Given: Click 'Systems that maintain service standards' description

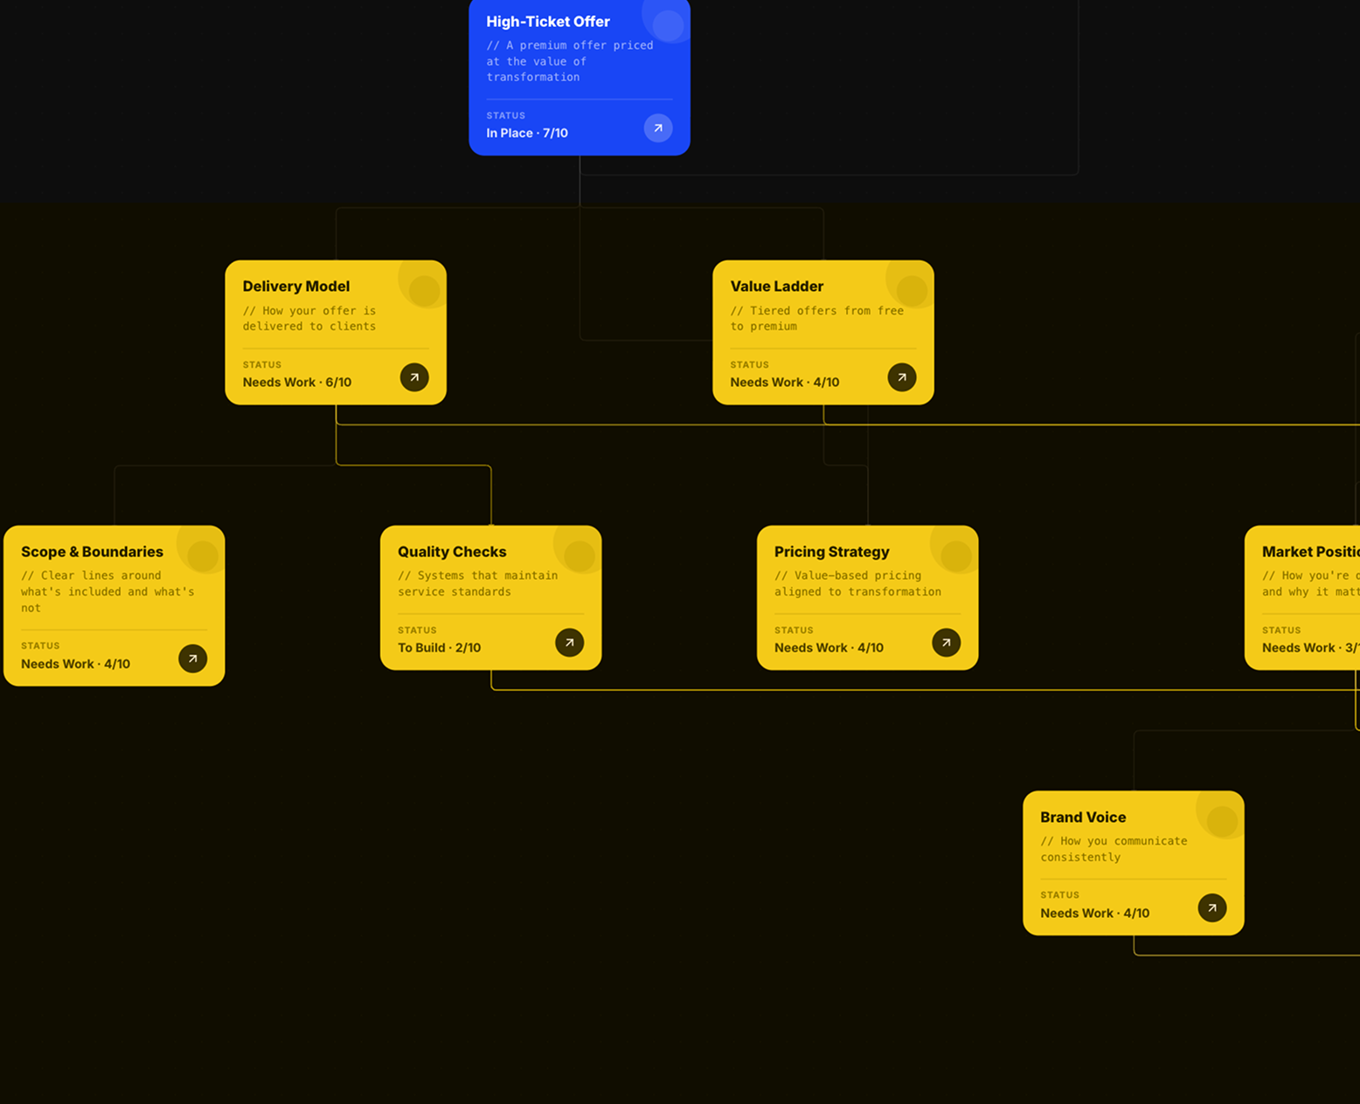Looking at the screenshot, I should (478, 583).
